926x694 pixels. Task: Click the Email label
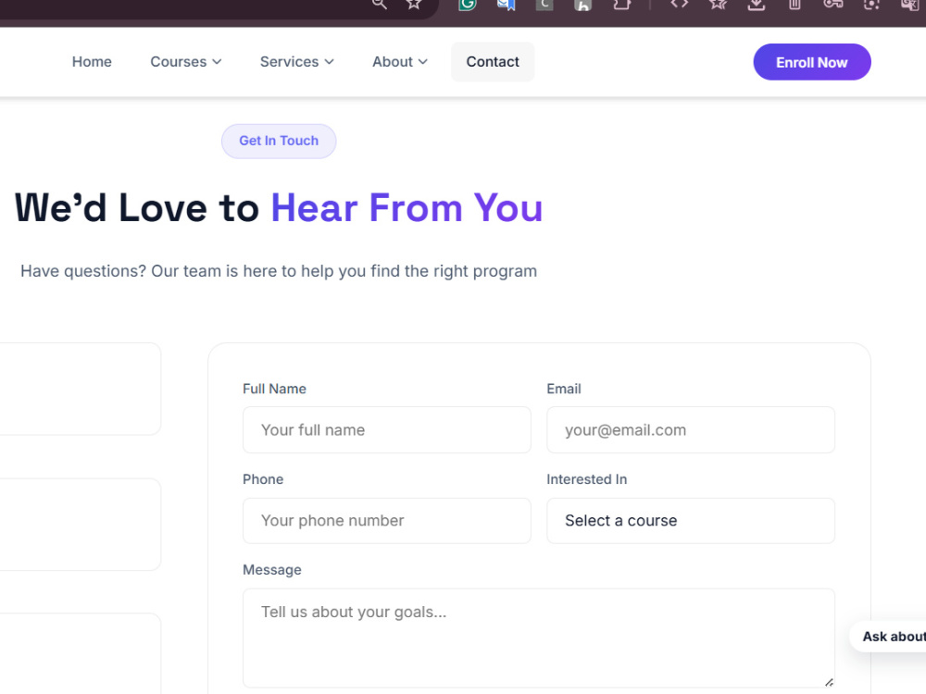coord(564,389)
